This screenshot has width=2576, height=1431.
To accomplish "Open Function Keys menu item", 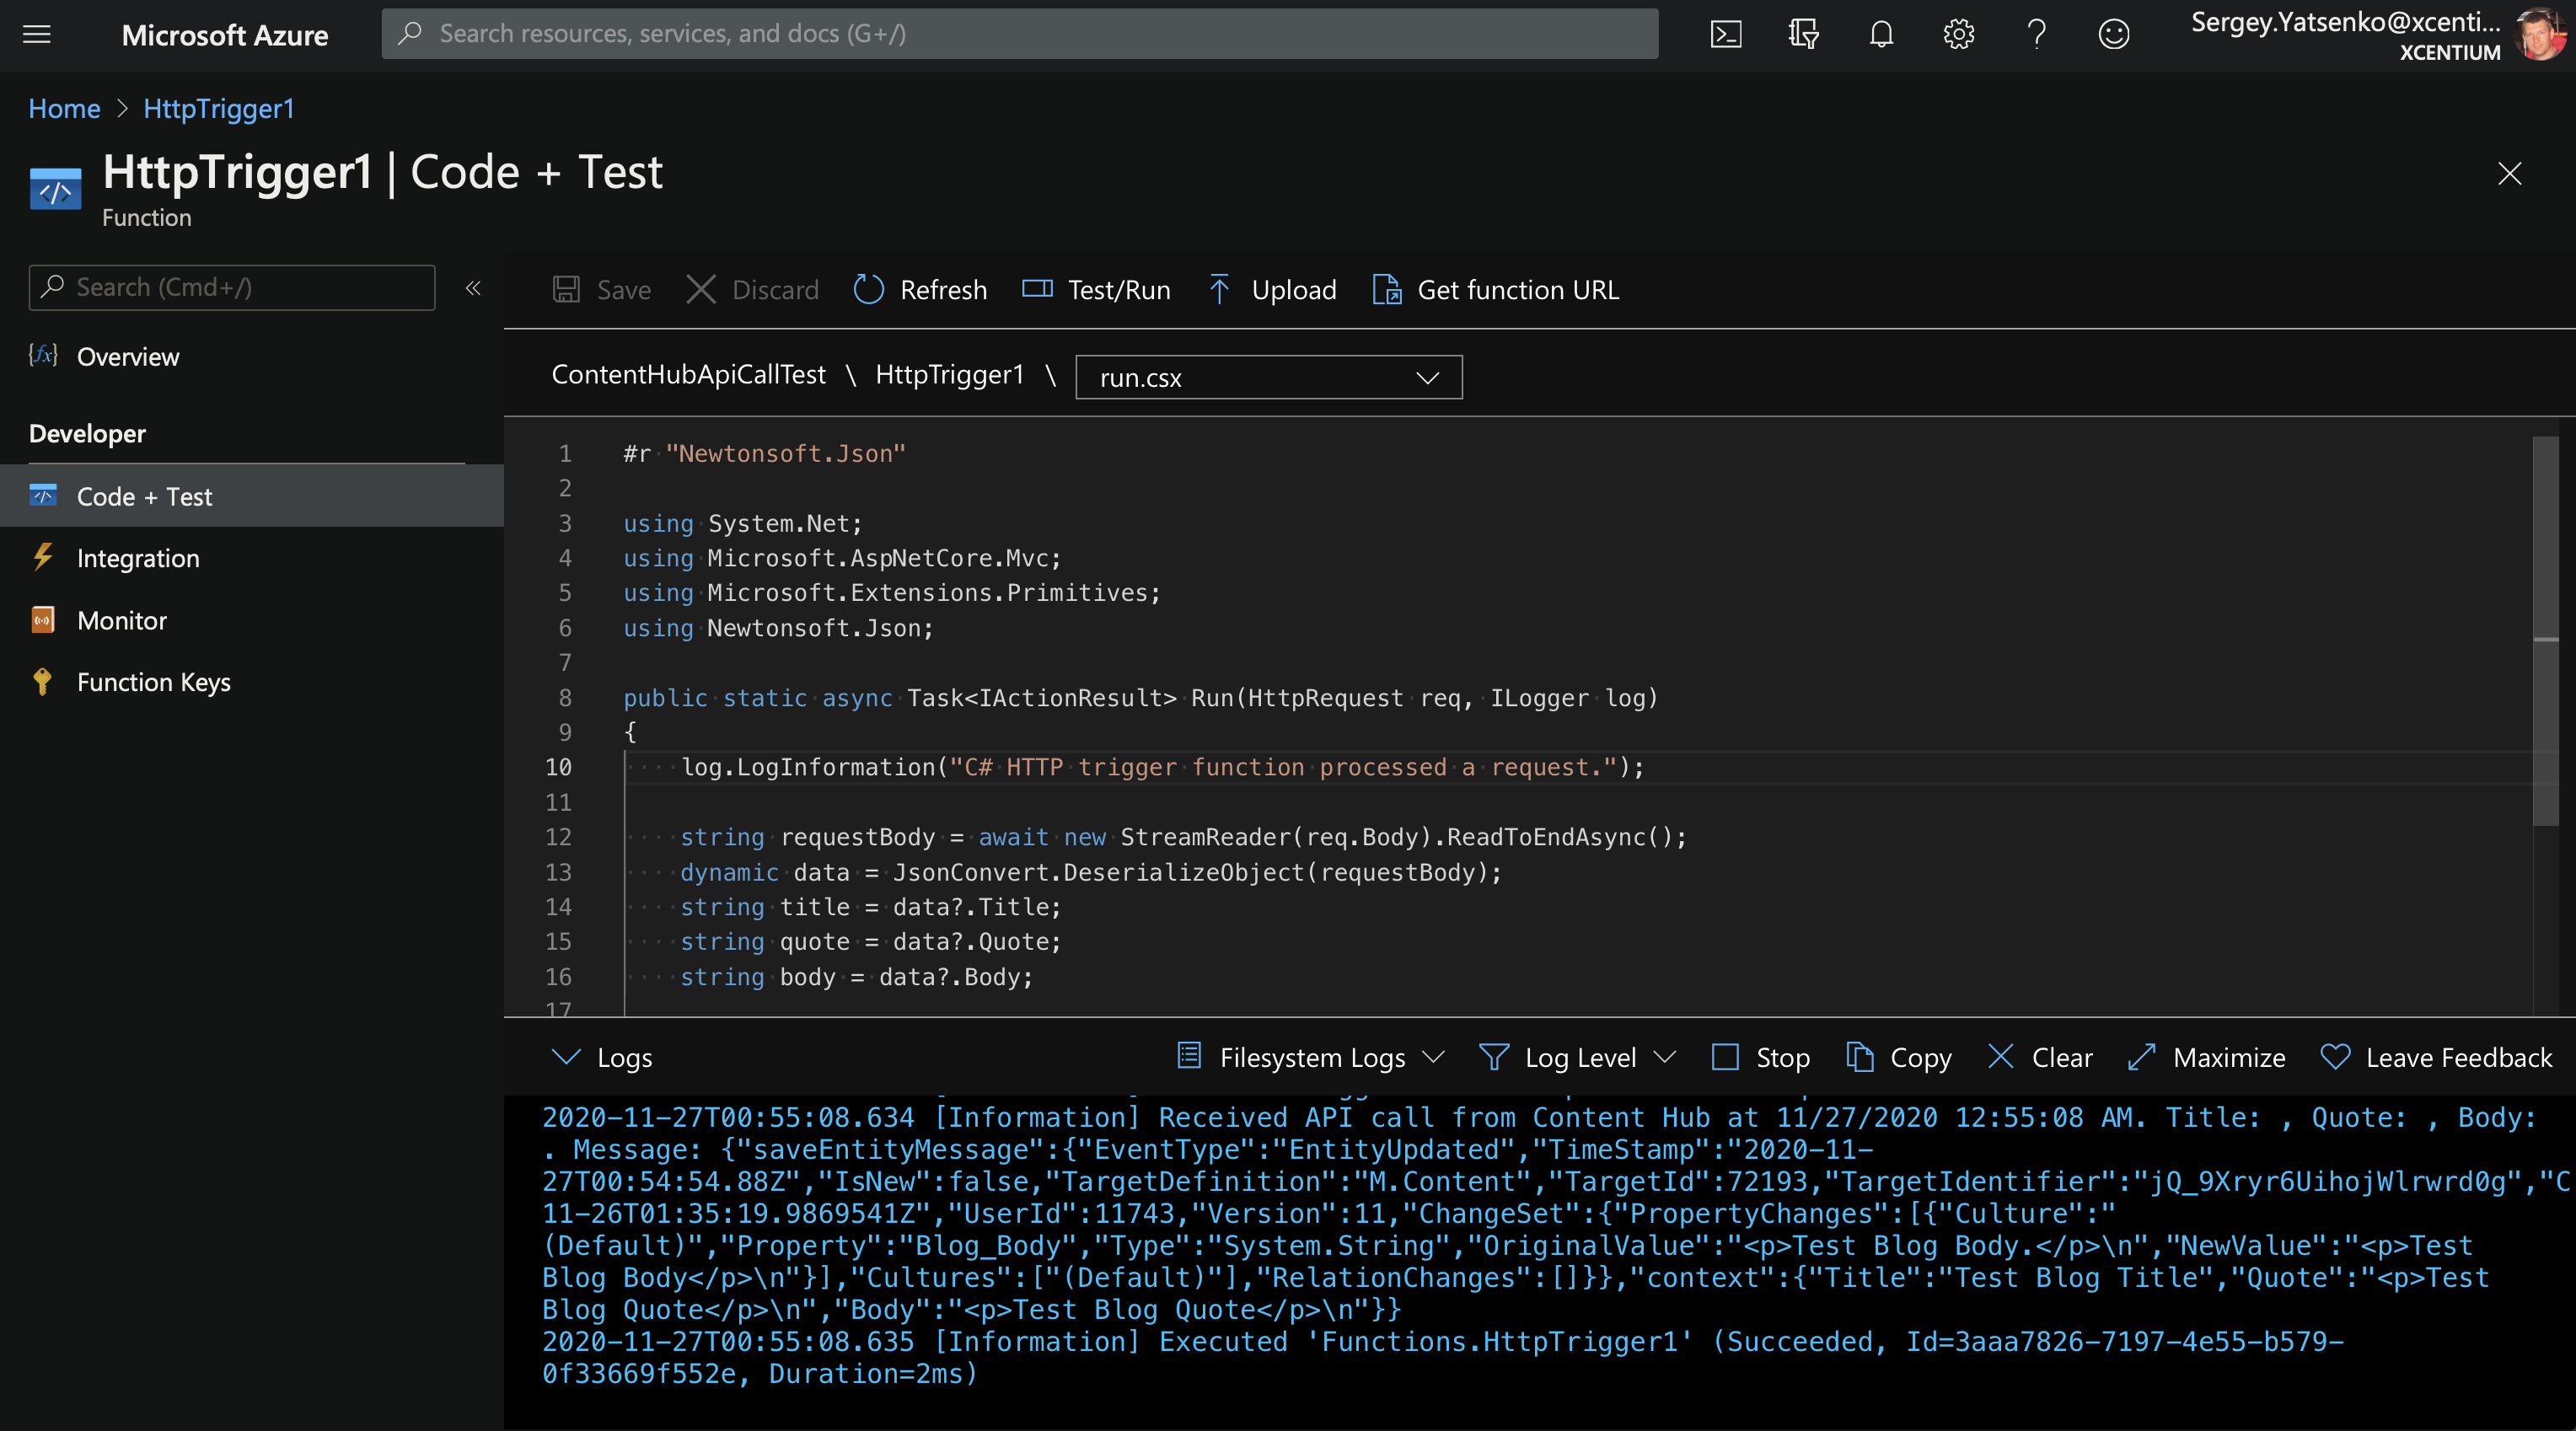I will click(x=154, y=682).
